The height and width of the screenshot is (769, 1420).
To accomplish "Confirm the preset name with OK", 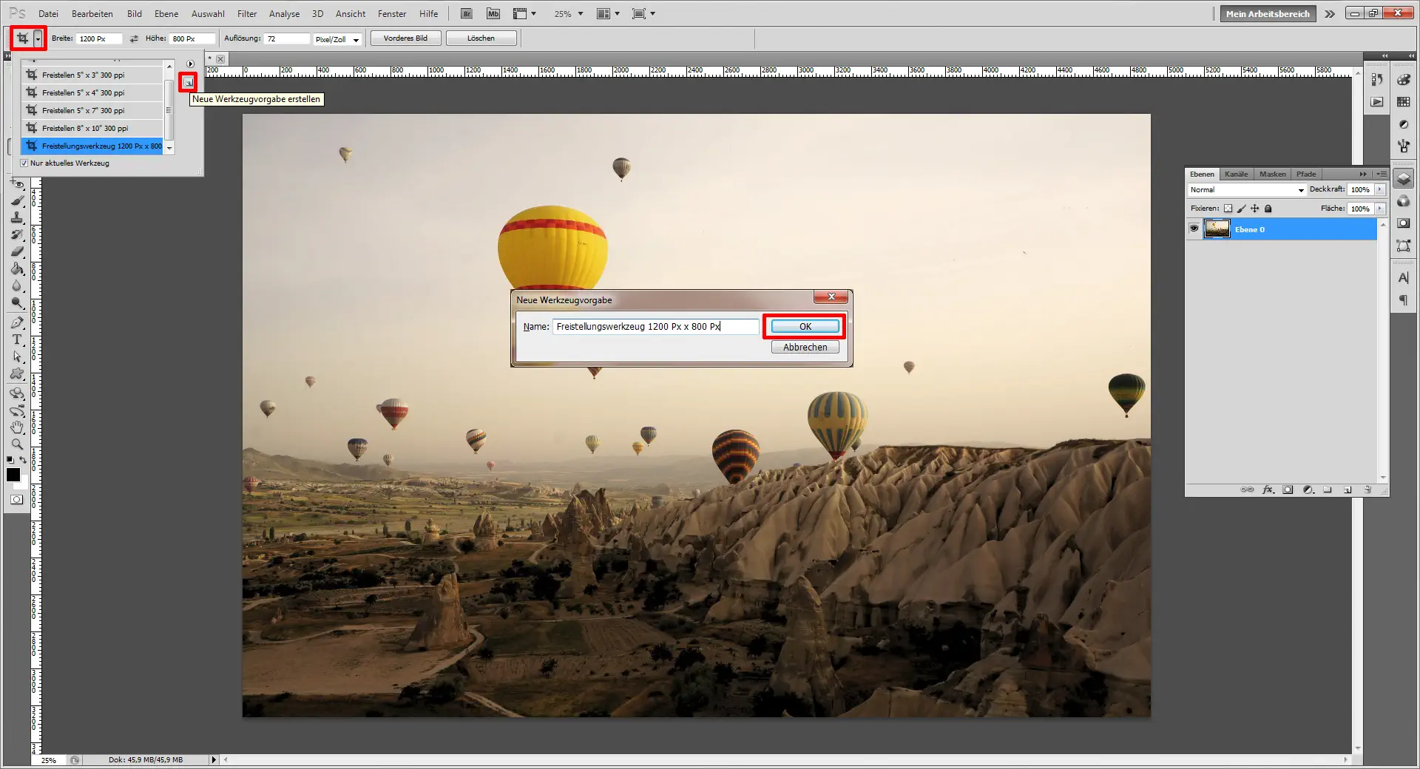I will tap(804, 326).
